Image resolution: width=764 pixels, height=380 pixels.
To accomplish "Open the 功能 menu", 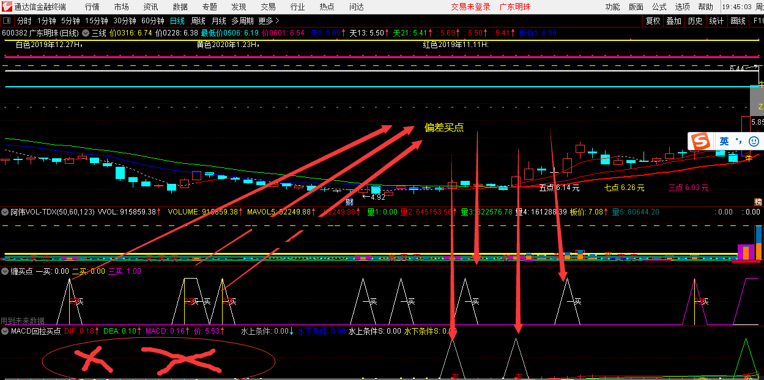I will click(x=612, y=7).
